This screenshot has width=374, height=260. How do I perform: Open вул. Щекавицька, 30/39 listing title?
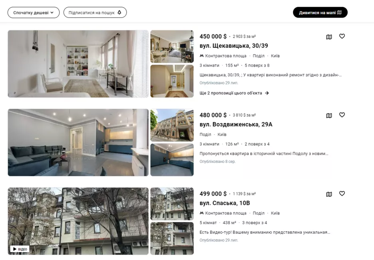(x=234, y=46)
